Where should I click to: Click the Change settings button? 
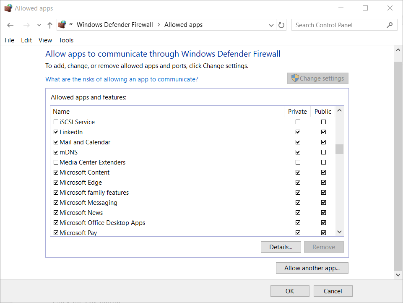pos(318,78)
